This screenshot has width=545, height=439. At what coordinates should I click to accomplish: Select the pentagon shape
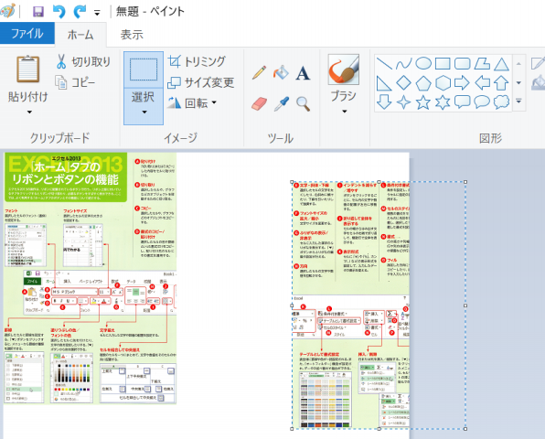(x=423, y=83)
